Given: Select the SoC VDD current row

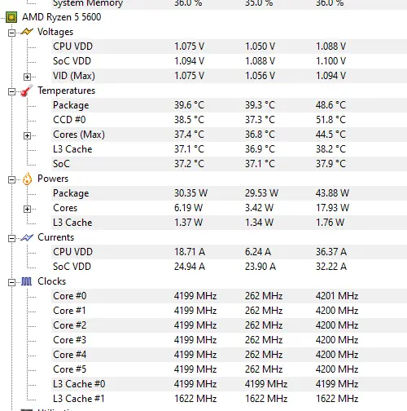Looking at the screenshot, I should (229, 267).
